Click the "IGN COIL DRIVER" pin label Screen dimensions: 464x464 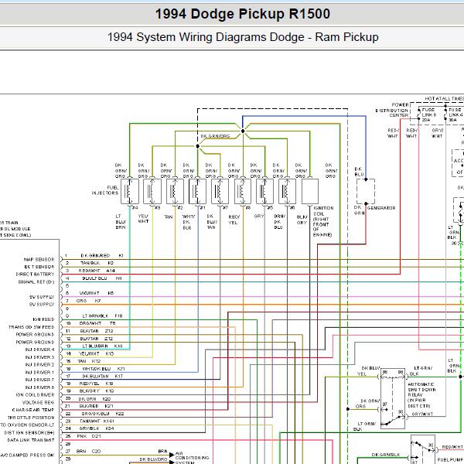pyautogui.click(x=36, y=394)
